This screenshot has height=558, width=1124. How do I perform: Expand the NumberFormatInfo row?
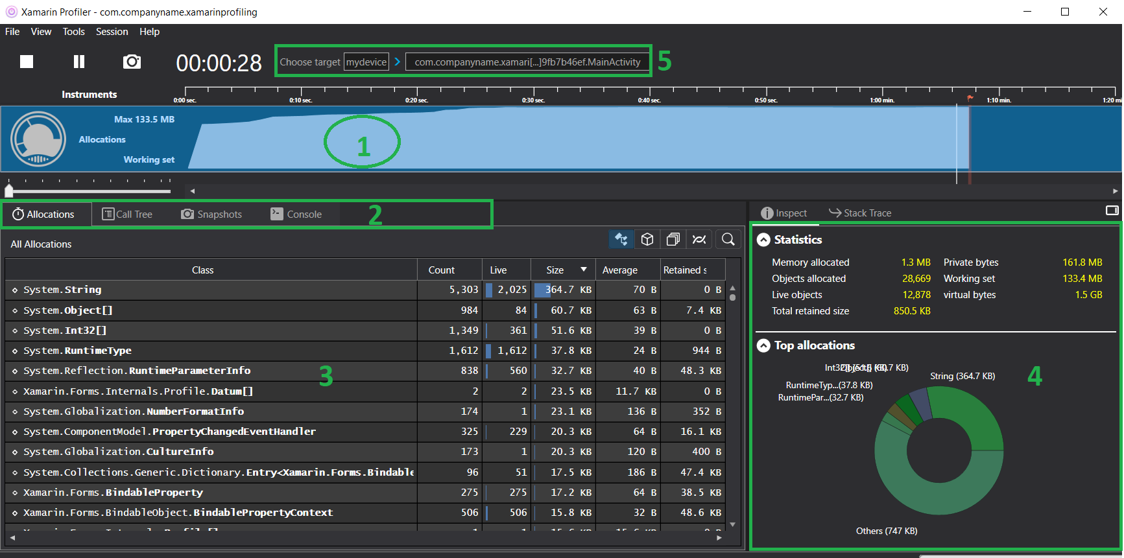click(x=15, y=412)
